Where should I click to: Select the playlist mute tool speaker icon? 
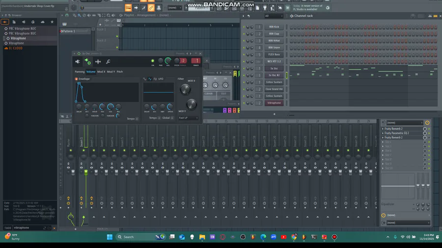pos(89,16)
